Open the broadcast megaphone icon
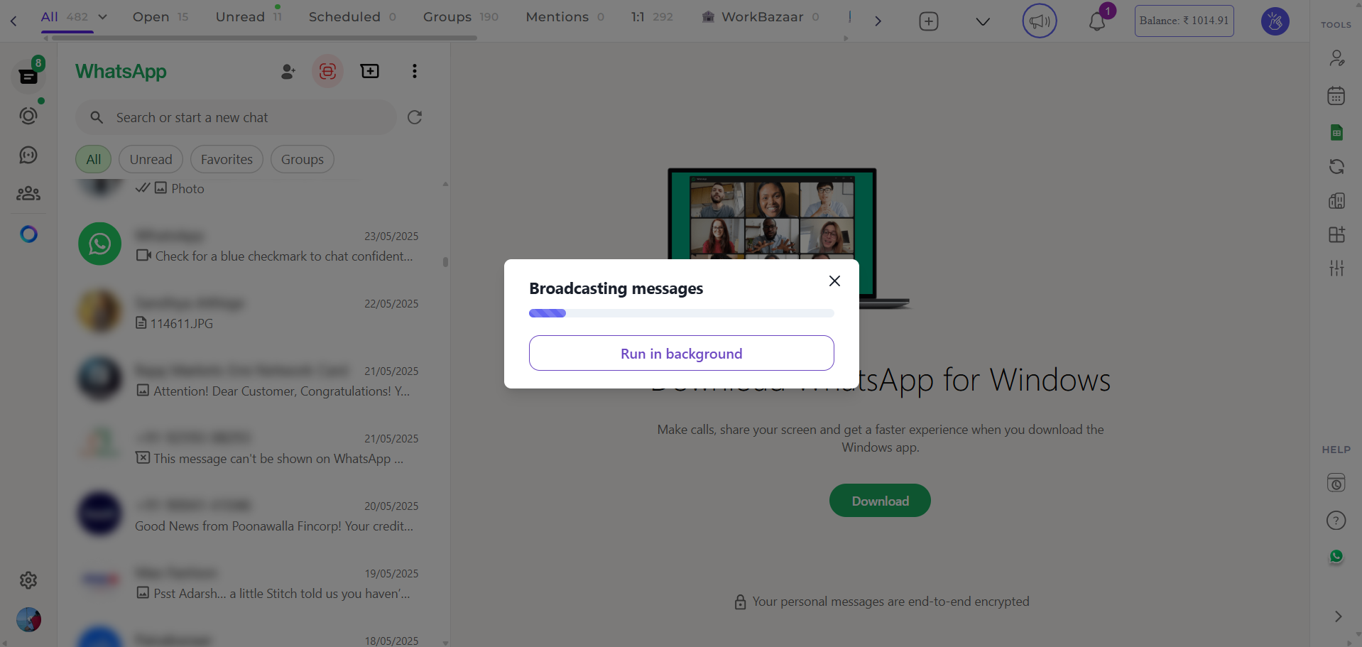Viewport: 1362px width, 647px height. coord(1040,21)
